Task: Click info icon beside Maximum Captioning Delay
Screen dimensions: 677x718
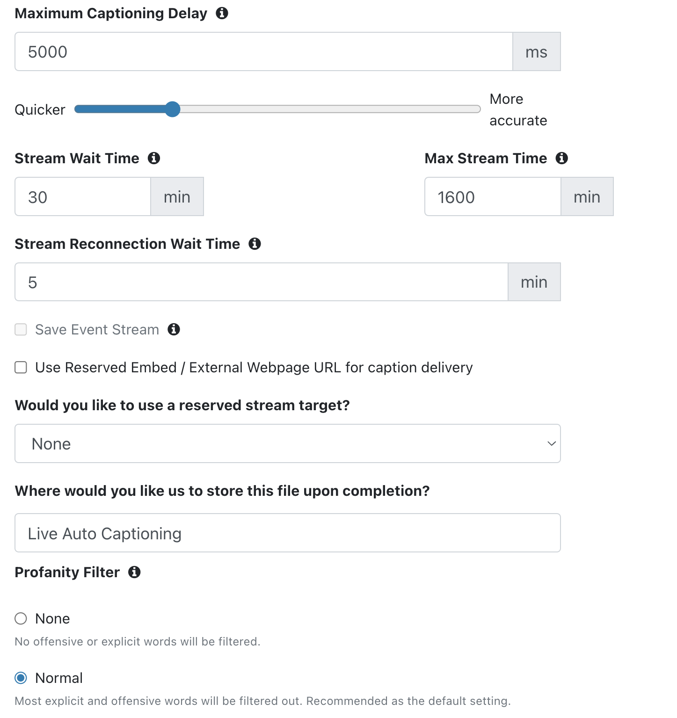Action: [x=222, y=13]
